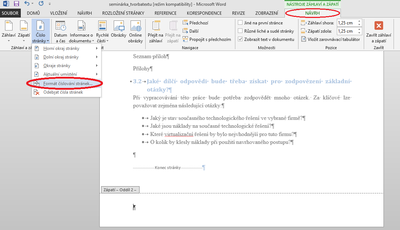This screenshot has height=230, width=400.
Task: Open the Rychlé části dropdown
Action: pyautogui.click(x=103, y=32)
